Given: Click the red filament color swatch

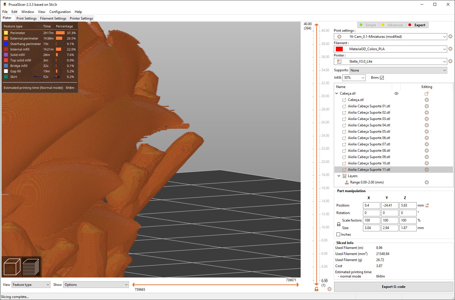Looking at the screenshot, I should (x=339, y=49).
